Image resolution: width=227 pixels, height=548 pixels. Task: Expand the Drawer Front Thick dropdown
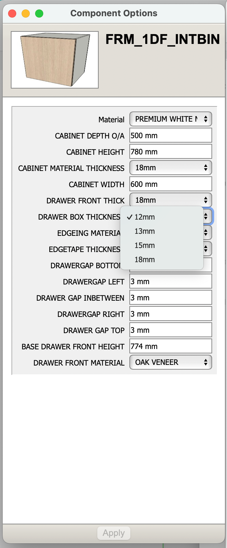[x=171, y=200]
